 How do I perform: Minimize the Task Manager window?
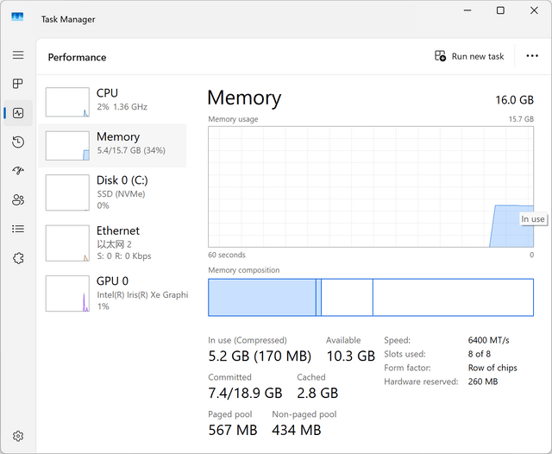point(467,10)
